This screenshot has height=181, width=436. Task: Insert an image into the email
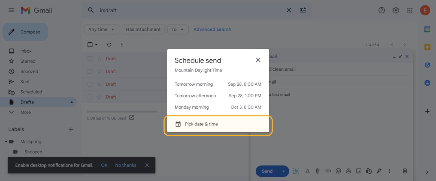[359, 171]
